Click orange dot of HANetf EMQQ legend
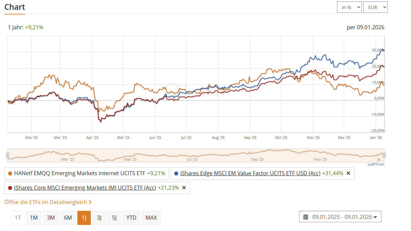Screen dimensions: 411x231 (10, 174)
